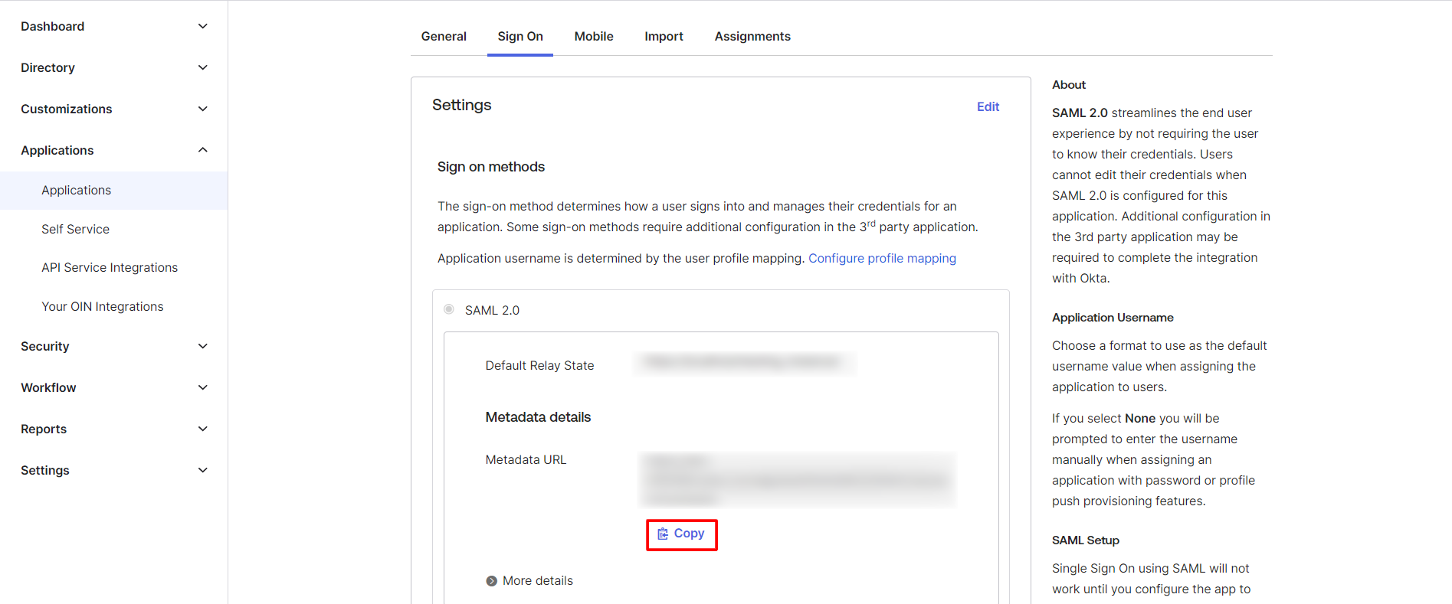
Task: Expand the Customizations chevron
Action: click(x=203, y=109)
